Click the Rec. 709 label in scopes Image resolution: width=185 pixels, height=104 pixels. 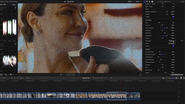point(3,5)
